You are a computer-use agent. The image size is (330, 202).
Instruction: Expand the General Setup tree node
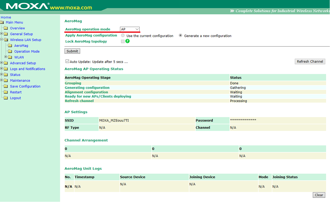tap(2, 34)
